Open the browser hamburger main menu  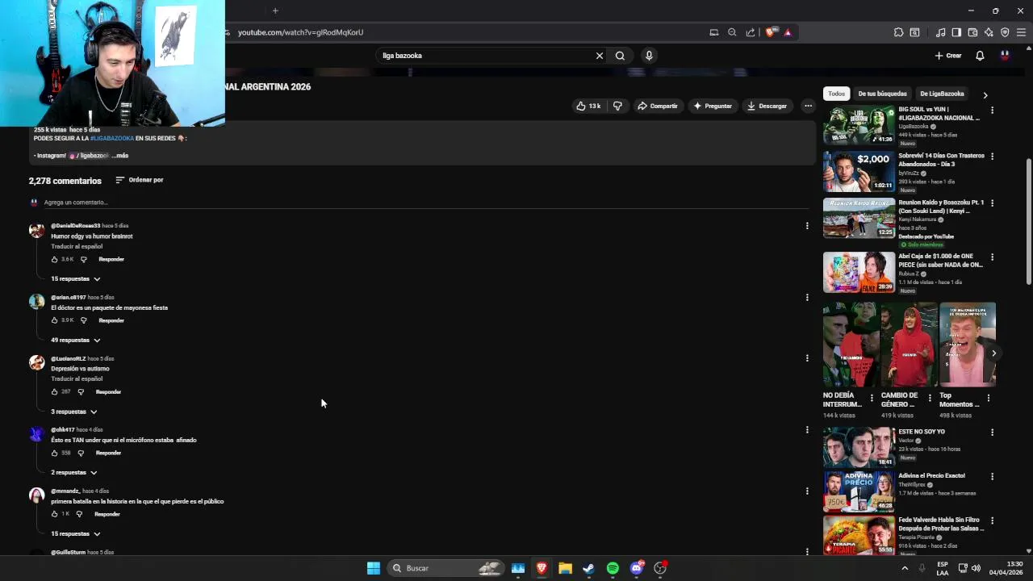click(1021, 32)
